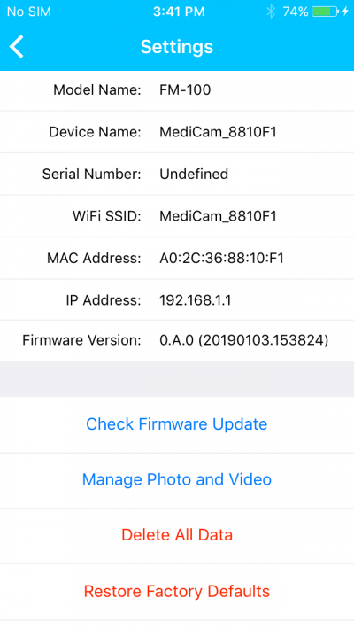Open Check Firmware Update
Screen dimensions: 354x629
pos(177,424)
